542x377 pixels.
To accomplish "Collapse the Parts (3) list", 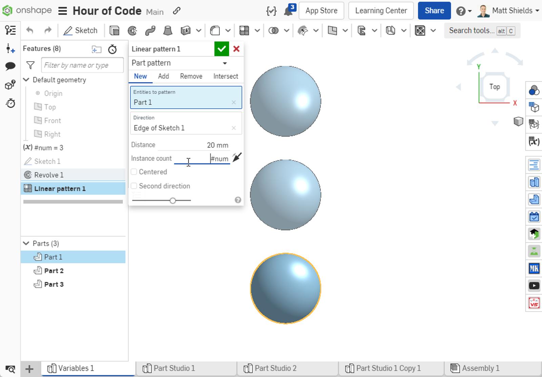I will (26, 243).
